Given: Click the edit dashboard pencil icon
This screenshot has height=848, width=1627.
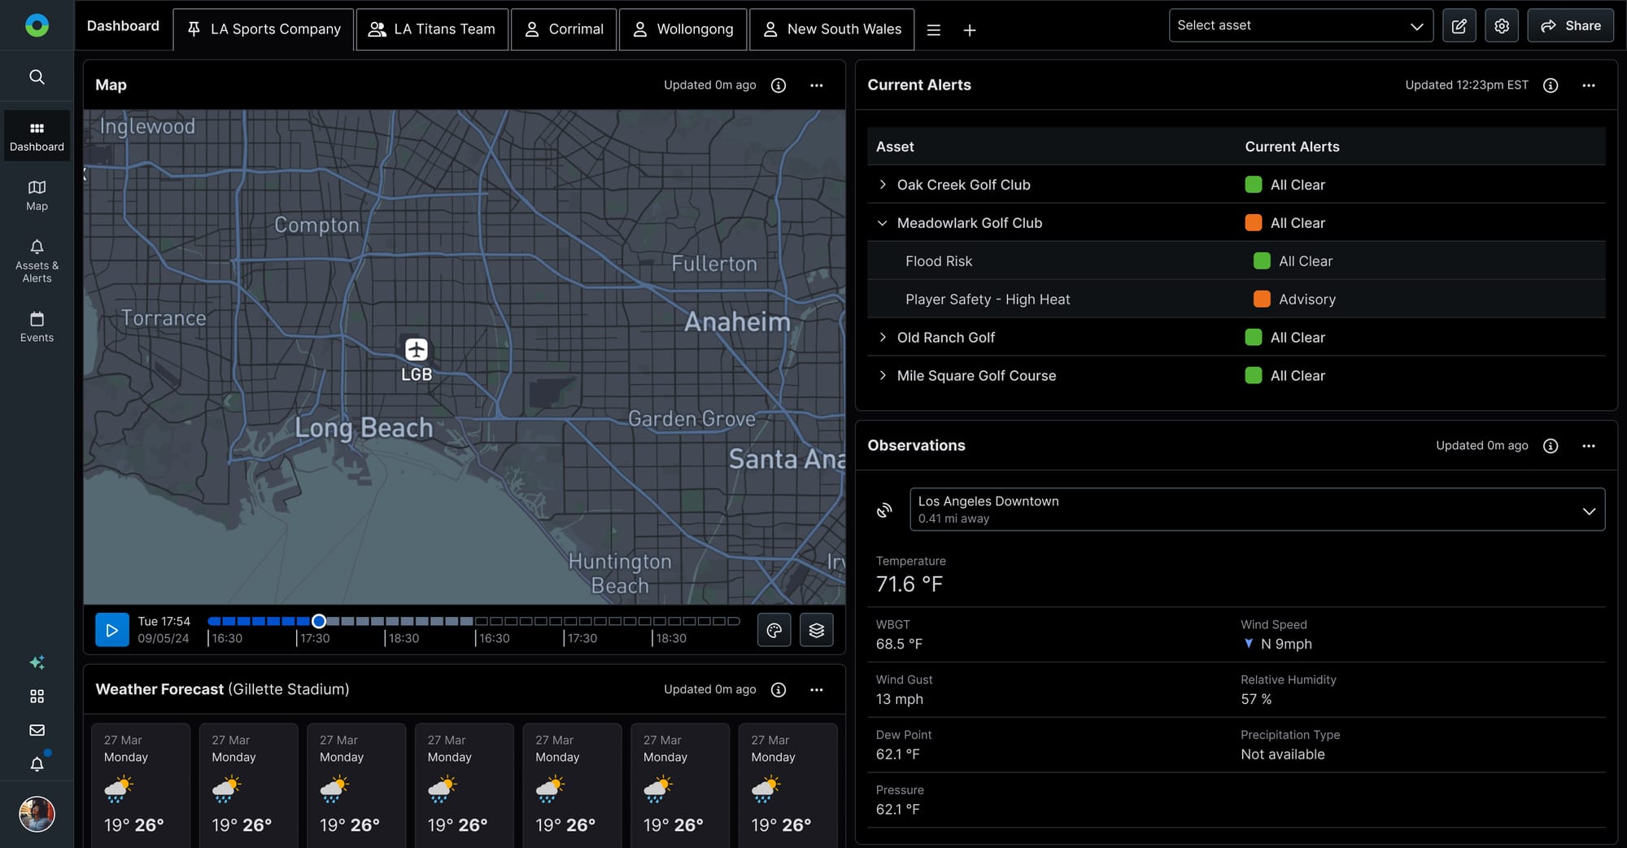Looking at the screenshot, I should click(1459, 25).
